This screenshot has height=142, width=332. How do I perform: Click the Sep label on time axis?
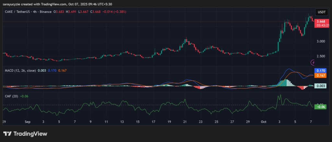(x=27, y=122)
